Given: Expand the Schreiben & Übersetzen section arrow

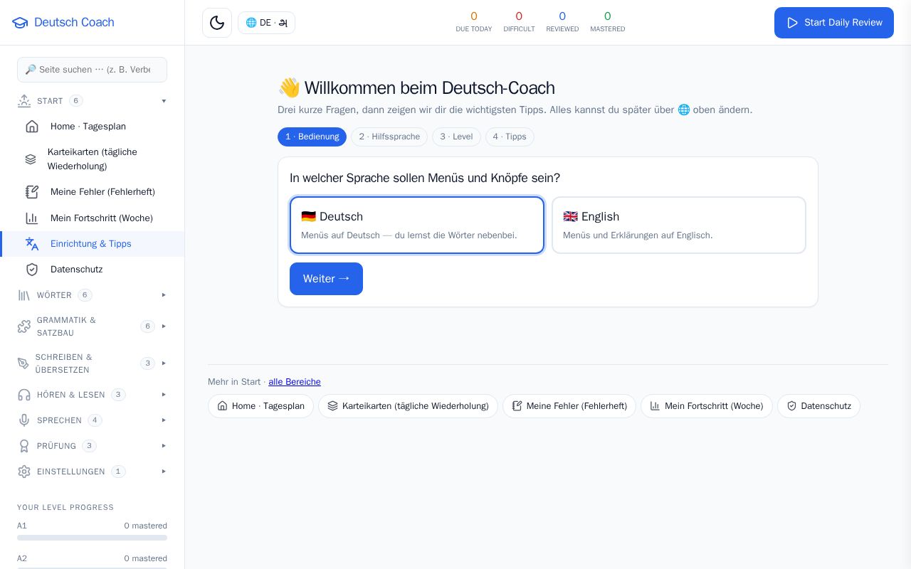Looking at the screenshot, I should pos(164,363).
